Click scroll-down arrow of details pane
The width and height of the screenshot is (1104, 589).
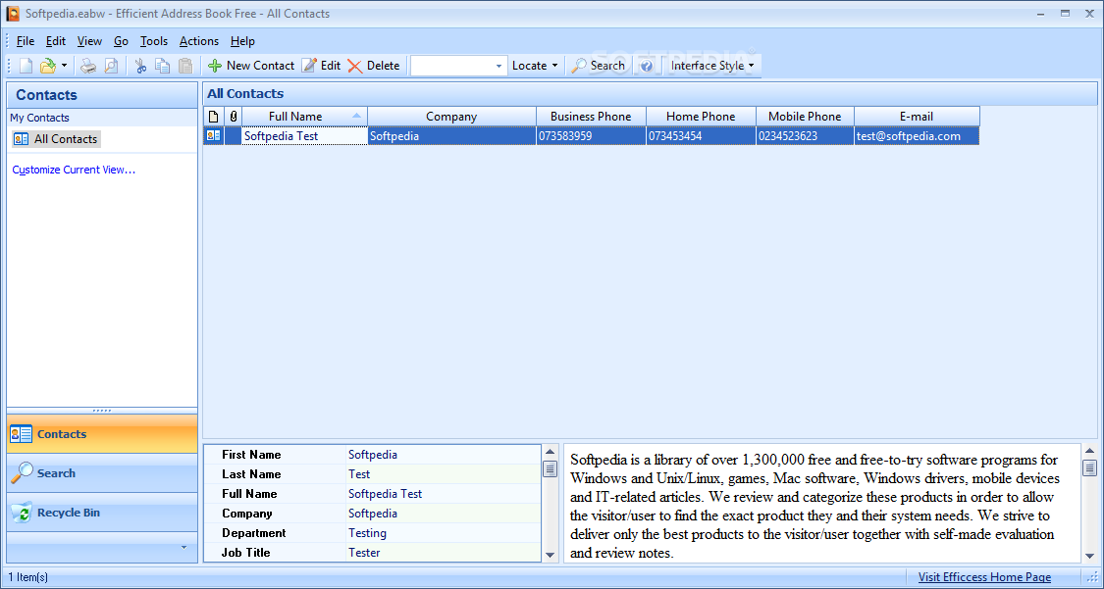pos(550,555)
